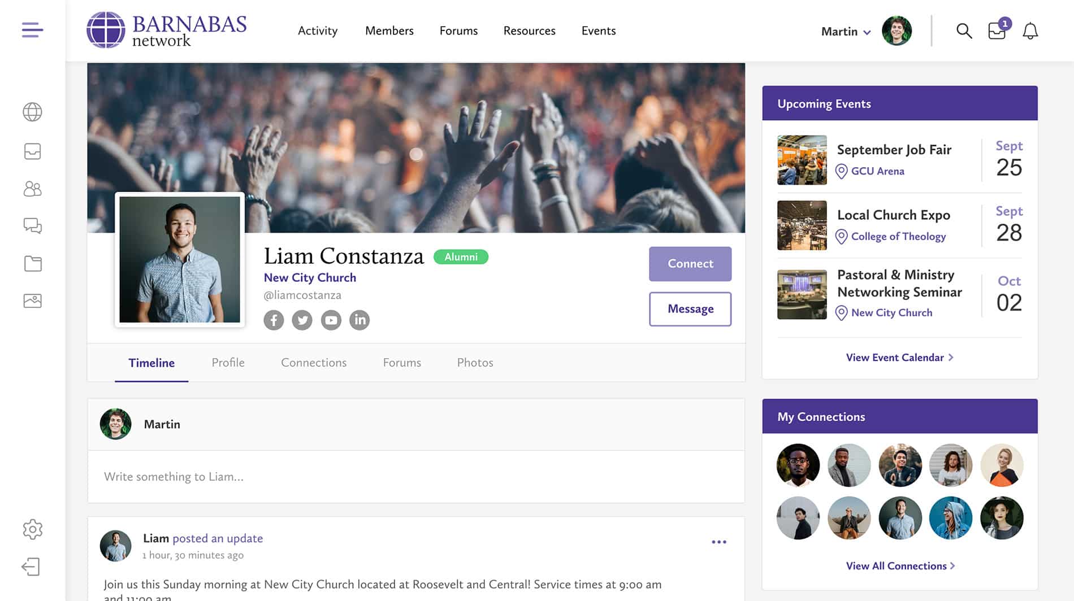Open the groups people icon in sidebar

pyautogui.click(x=32, y=189)
